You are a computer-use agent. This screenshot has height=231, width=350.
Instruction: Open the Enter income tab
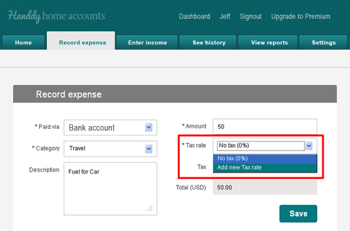point(147,42)
